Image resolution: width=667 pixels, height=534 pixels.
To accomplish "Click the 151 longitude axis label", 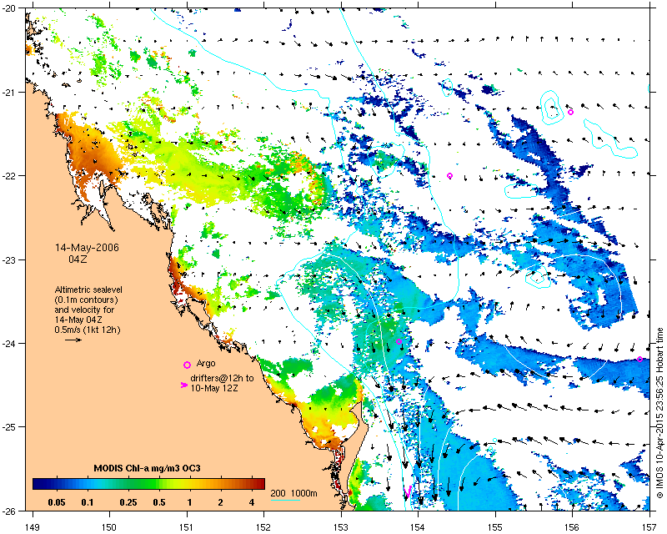I will 187,527.
